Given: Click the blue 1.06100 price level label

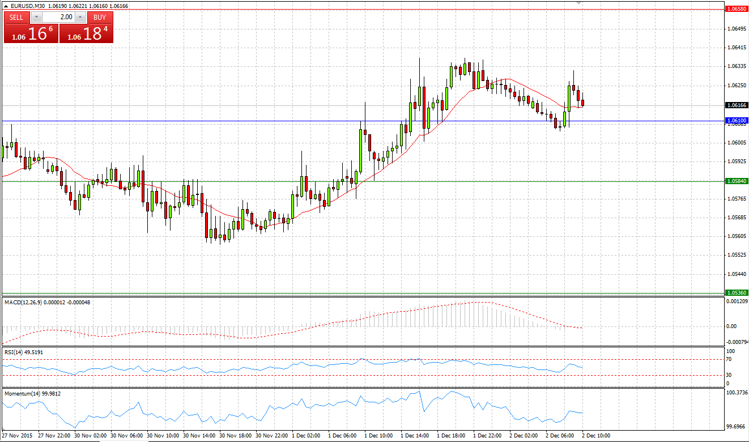Looking at the screenshot, I should pyautogui.click(x=737, y=121).
